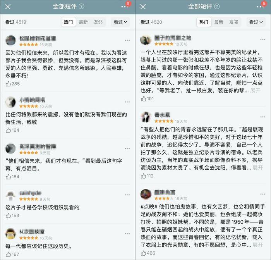Screen dimensions: 271x260
Task: Open options for review starting 比任何特效都来的震撼
Action: click(127, 102)
